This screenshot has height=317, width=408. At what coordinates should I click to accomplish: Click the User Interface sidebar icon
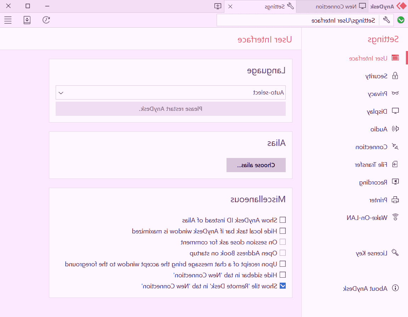[395, 58]
